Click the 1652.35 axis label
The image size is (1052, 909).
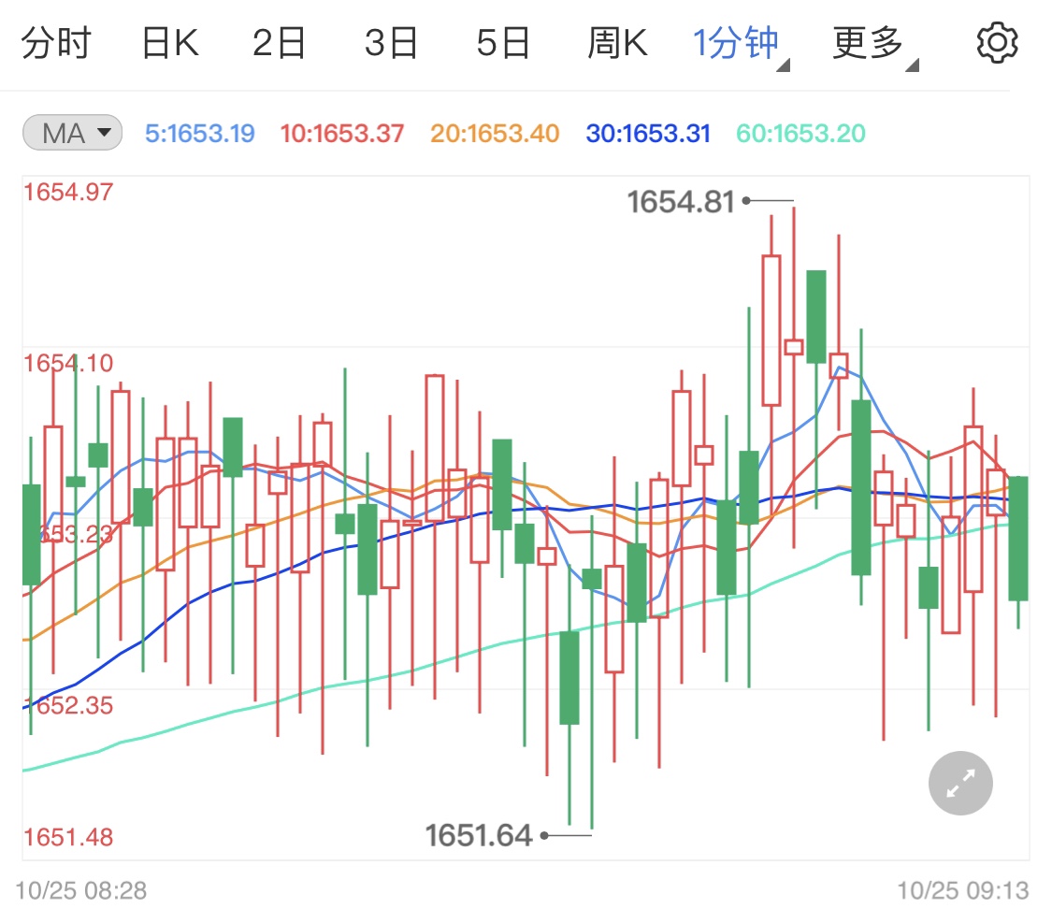pyautogui.click(x=68, y=706)
